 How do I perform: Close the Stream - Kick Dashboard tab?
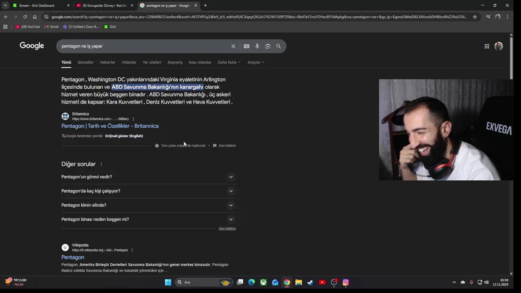68,5
